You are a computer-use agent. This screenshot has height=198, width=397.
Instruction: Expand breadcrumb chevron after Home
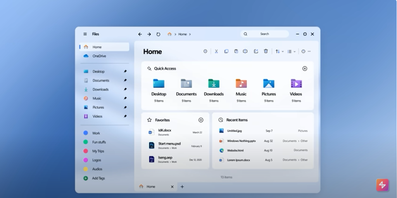click(190, 34)
